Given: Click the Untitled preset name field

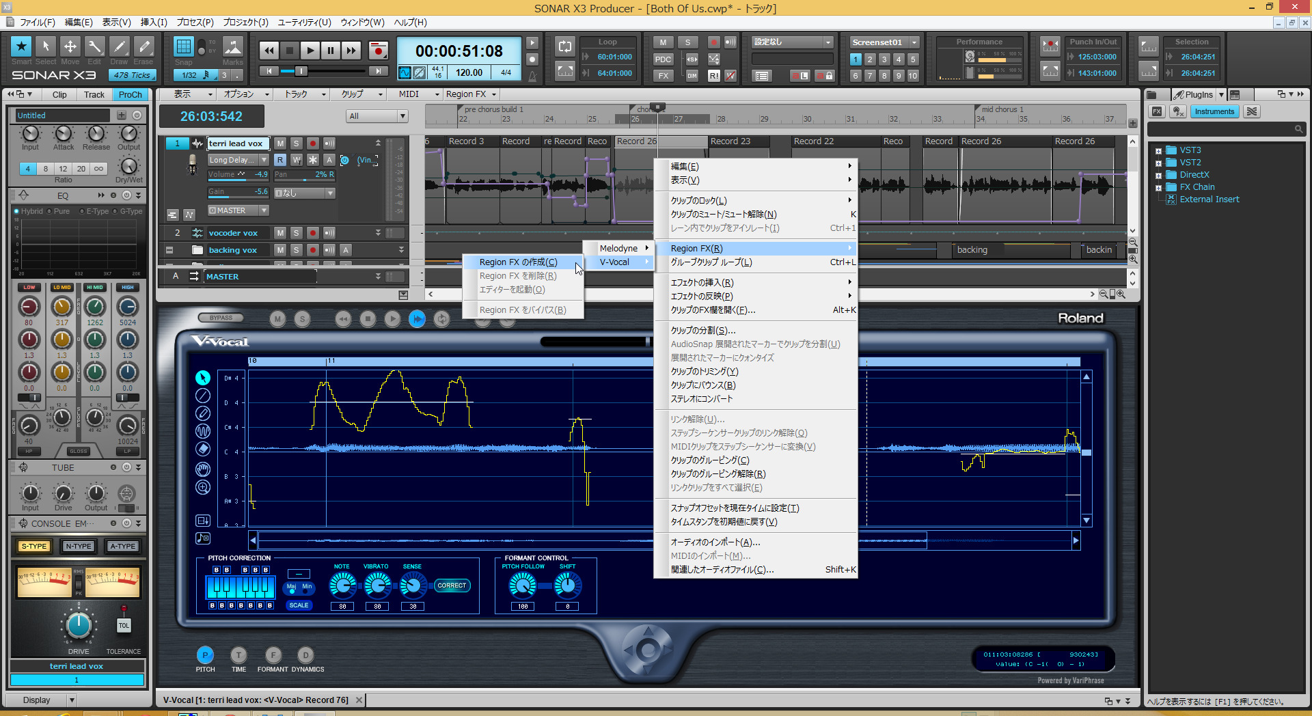Looking at the screenshot, I should tap(61, 115).
